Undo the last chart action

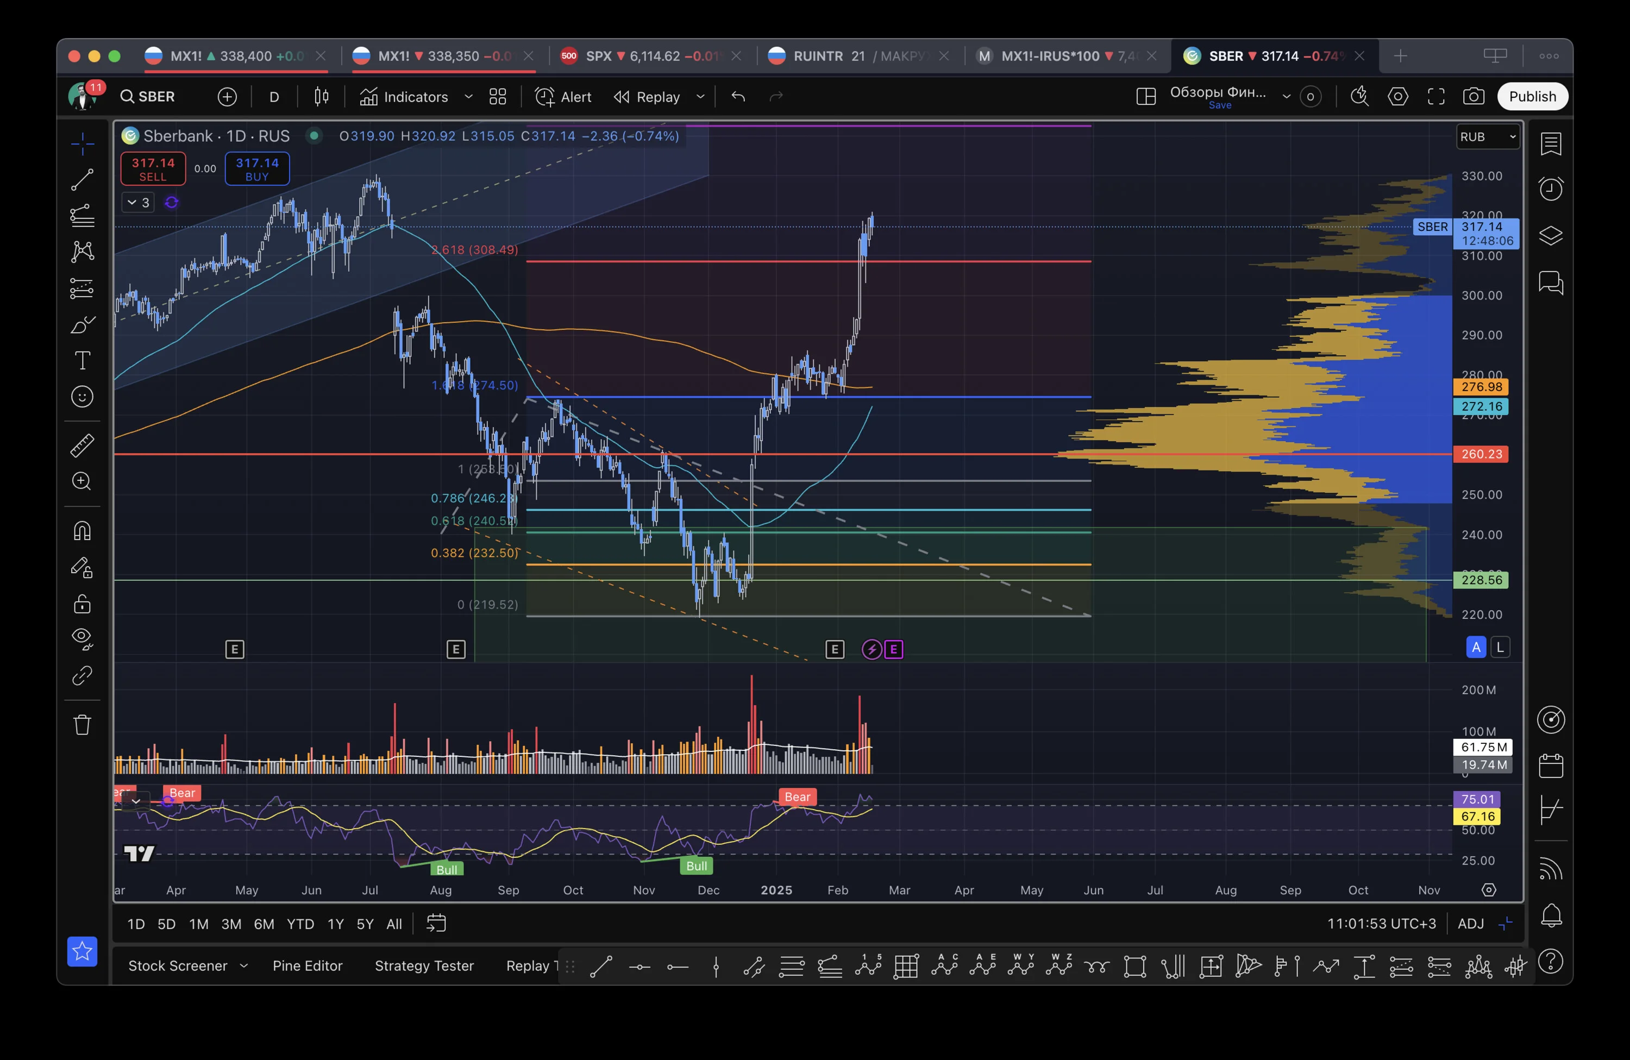738,97
